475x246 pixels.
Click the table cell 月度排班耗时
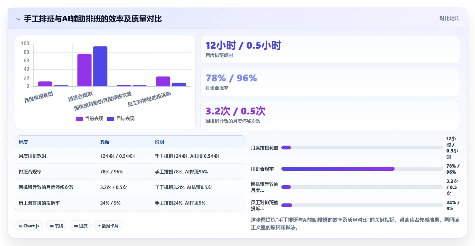[x=32, y=156]
